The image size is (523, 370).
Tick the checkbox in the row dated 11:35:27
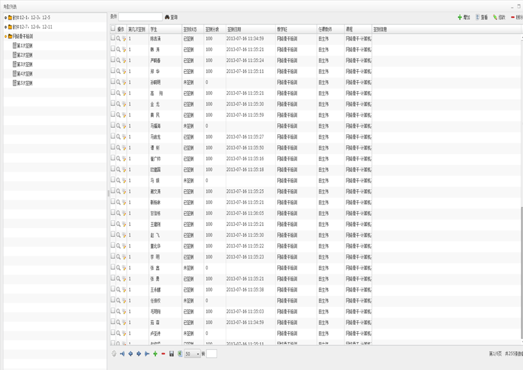click(113, 136)
